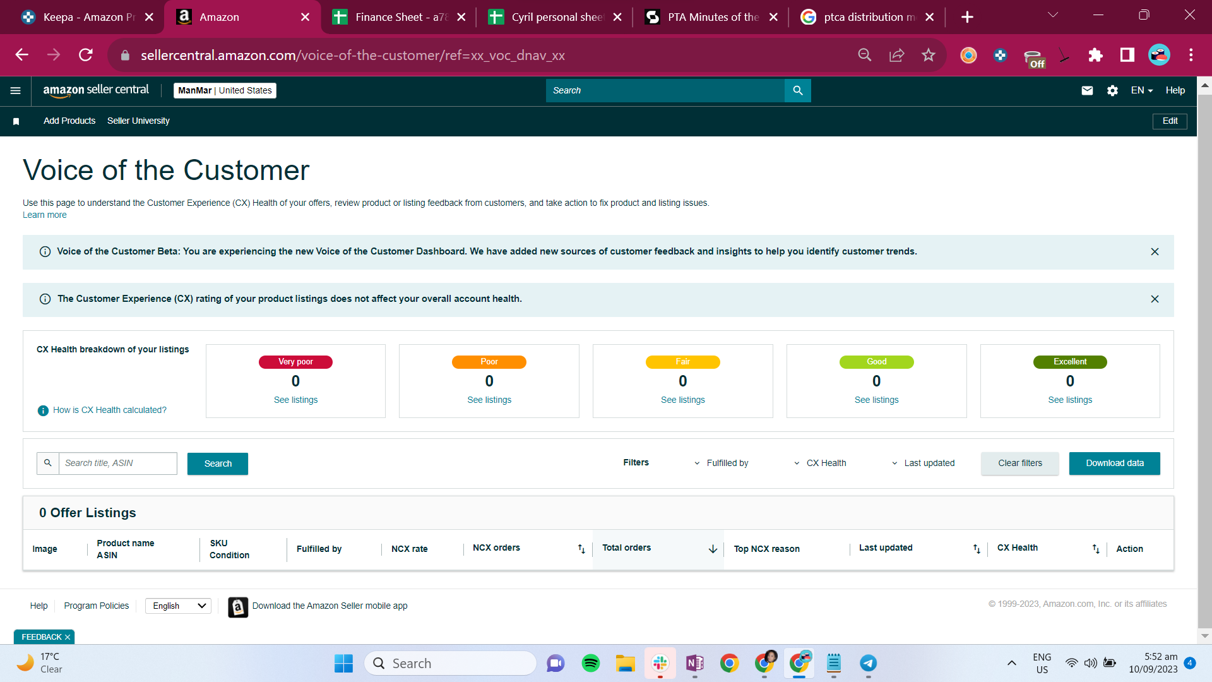Open the Chrome side panel icon

pos(1127,55)
